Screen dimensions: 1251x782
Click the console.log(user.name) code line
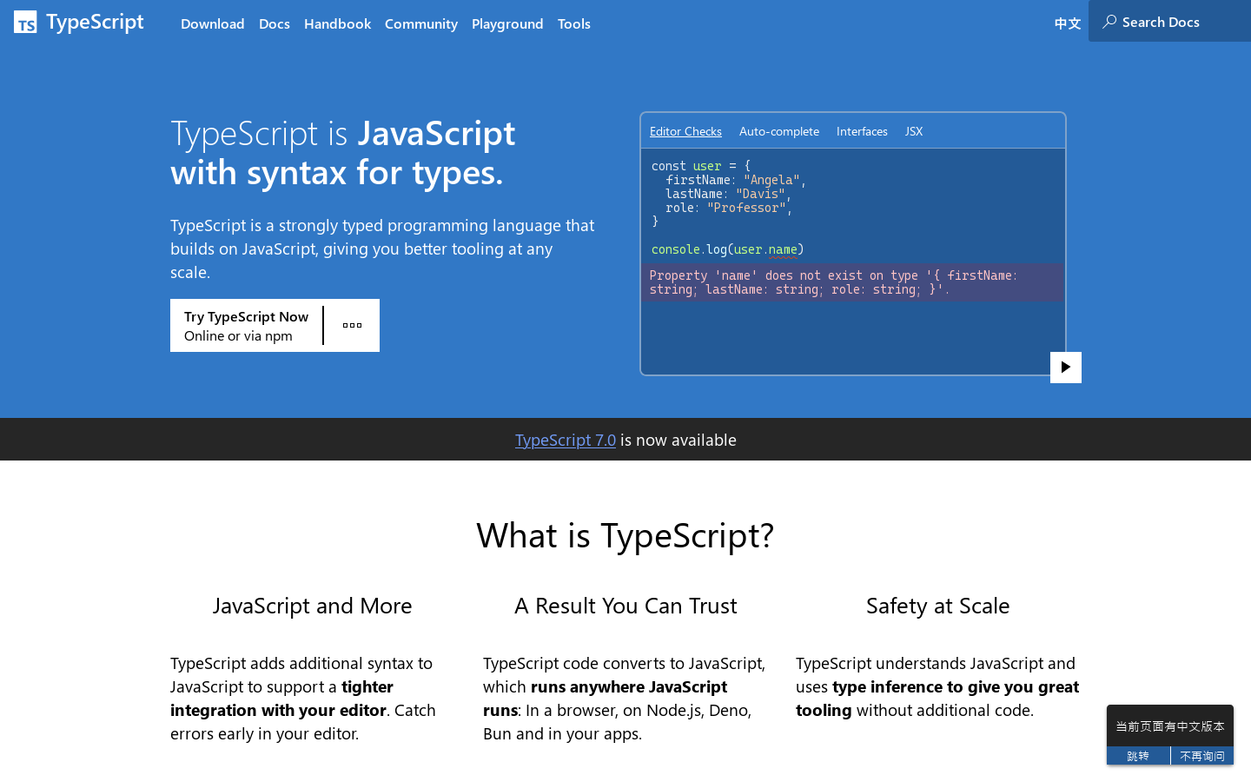point(728,249)
